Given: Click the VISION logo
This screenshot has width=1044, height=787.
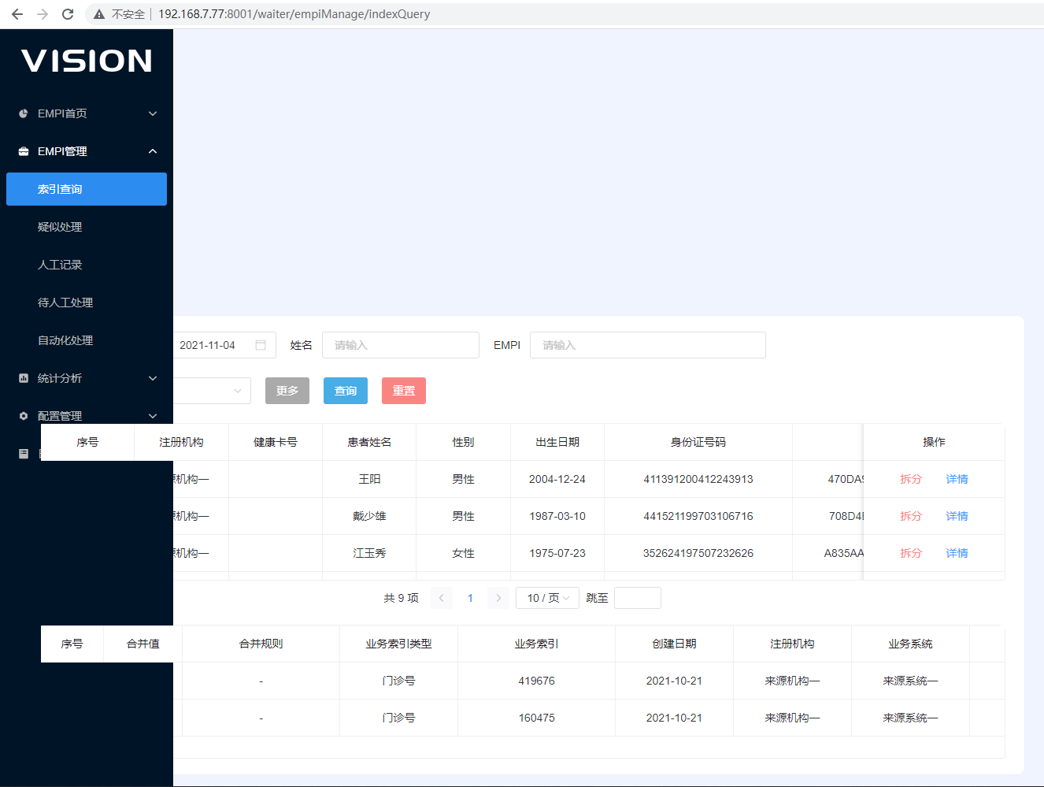Looking at the screenshot, I should pyautogui.click(x=87, y=61).
